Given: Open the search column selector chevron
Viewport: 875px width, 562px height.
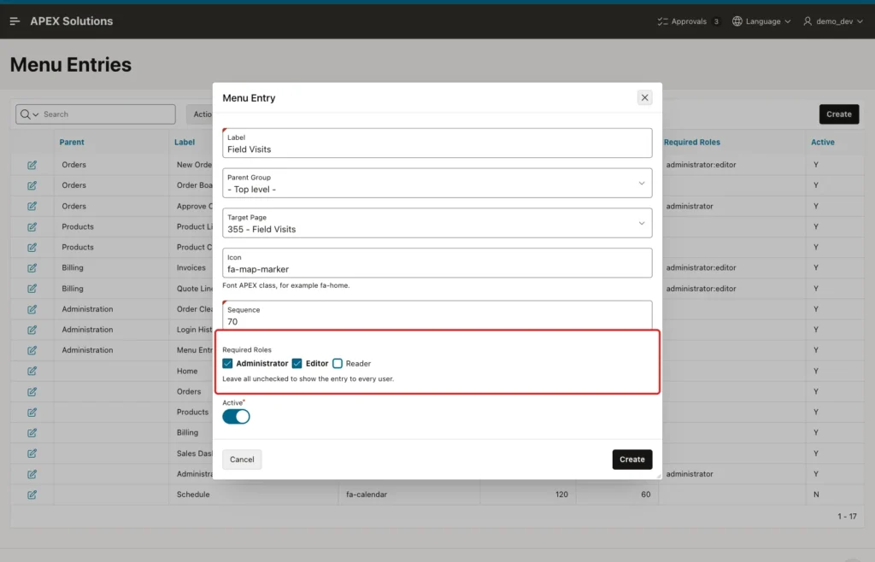Looking at the screenshot, I should [36, 114].
